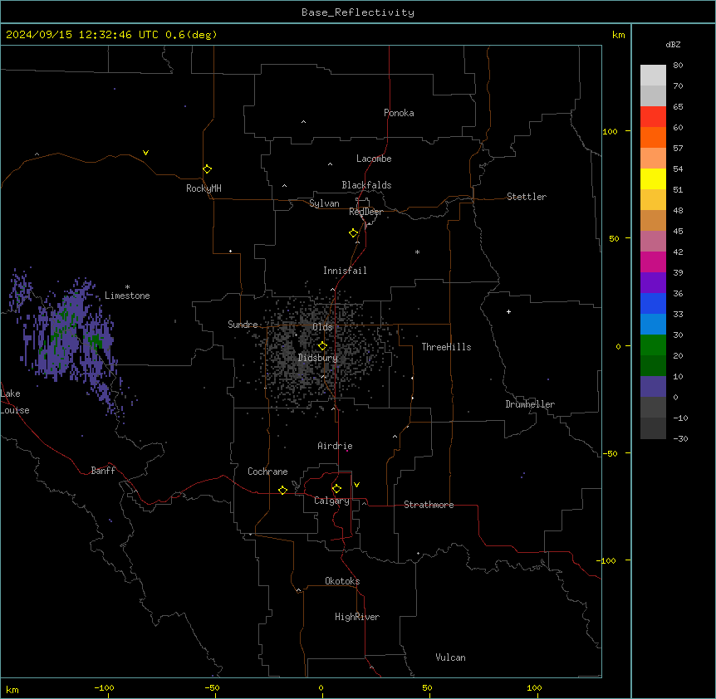
Task: Select the Lacombe city label
Action: click(374, 159)
